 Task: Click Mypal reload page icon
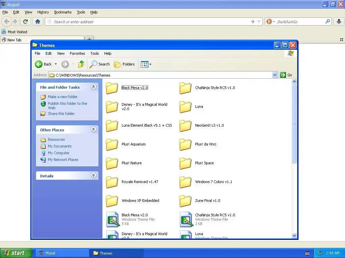(x=26, y=21)
